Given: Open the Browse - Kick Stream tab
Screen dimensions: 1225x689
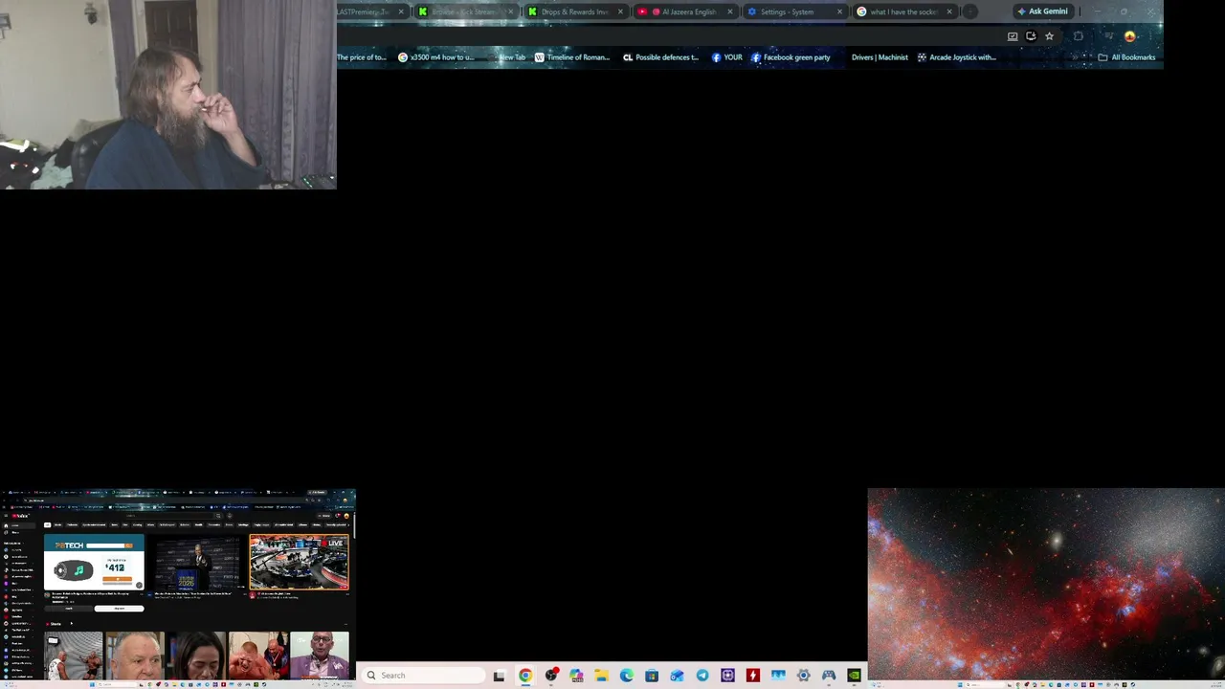Looking at the screenshot, I should pyautogui.click(x=466, y=11).
